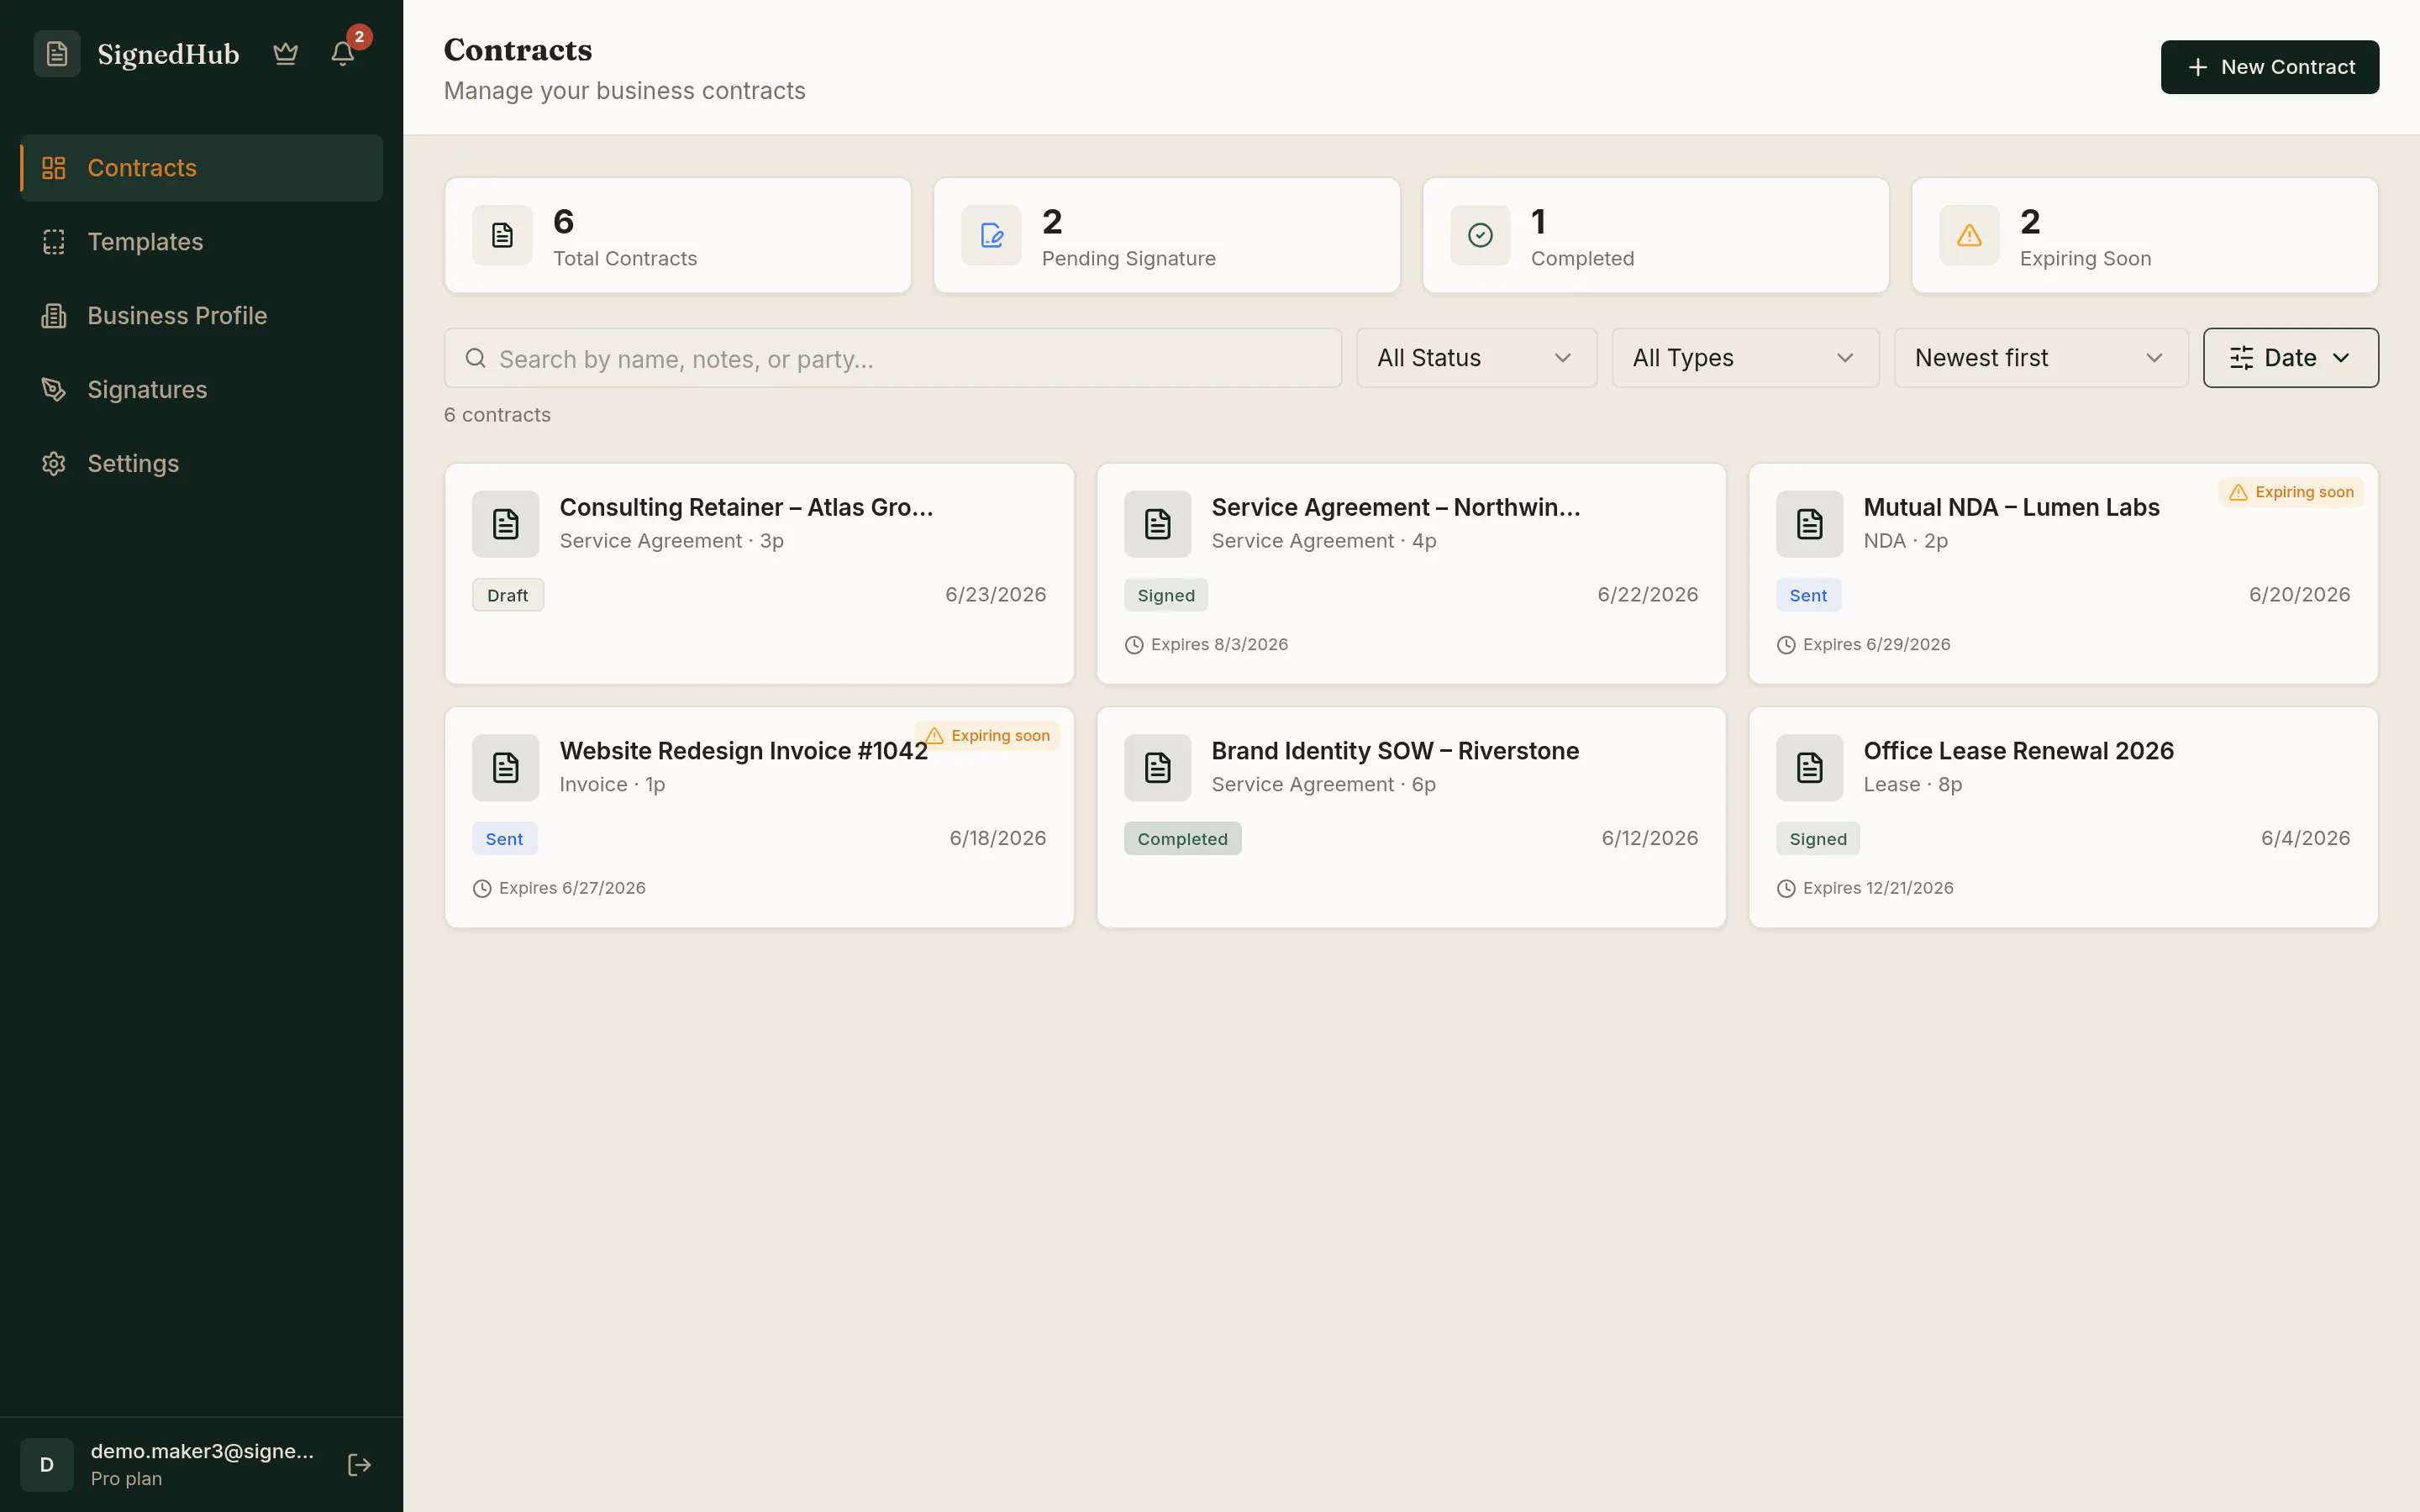2420x1512 pixels.
Task: Click the Completed stat card label
Action: click(x=1582, y=259)
